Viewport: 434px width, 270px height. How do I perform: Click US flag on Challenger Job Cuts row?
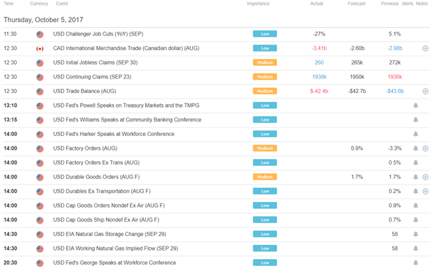pyautogui.click(x=40, y=35)
